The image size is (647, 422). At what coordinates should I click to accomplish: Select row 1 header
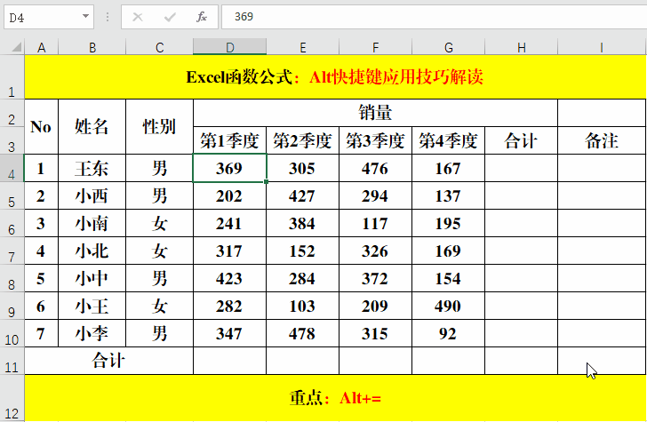(x=12, y=77)
